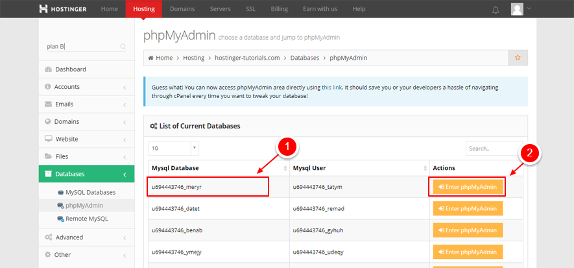The height and width of the screenshot is (268, 574).
Task: Expand the Other section
Action: point(125,256)
